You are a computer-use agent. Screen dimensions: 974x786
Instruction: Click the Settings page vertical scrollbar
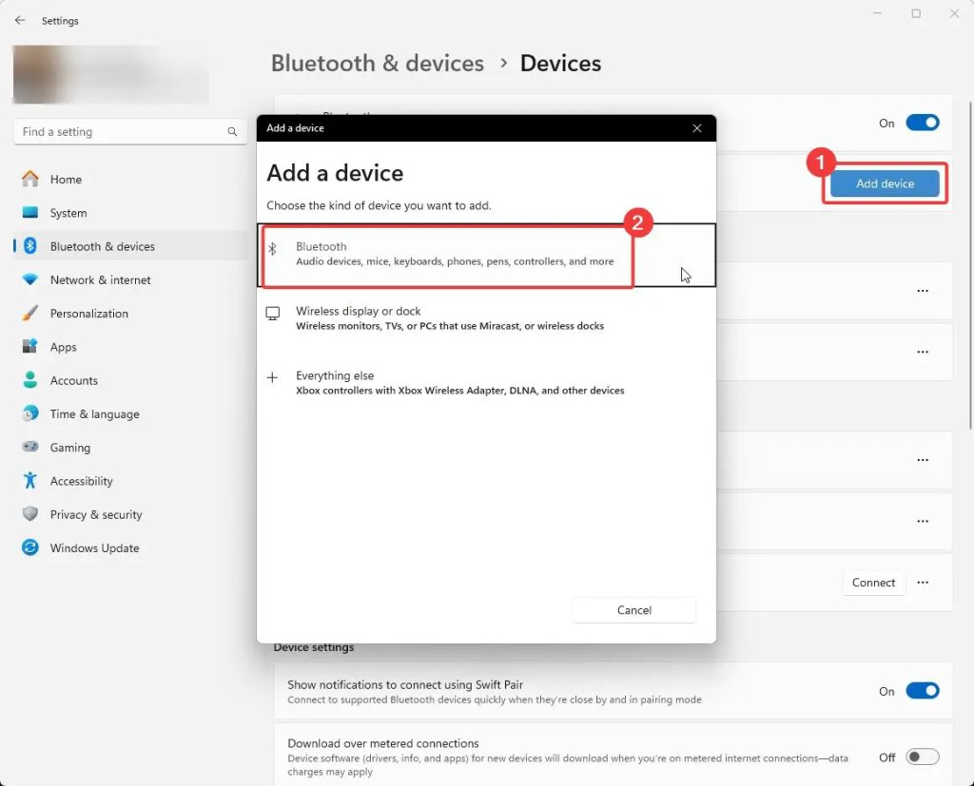click(970, 264)
